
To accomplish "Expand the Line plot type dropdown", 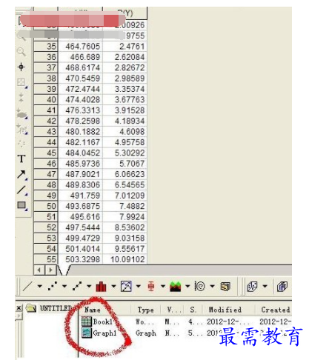I will point(39,287).
